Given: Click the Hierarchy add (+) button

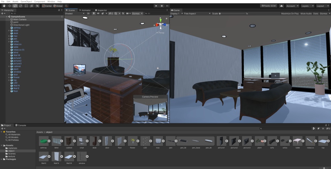Looking at the screenshot, I should coord(2,14).
